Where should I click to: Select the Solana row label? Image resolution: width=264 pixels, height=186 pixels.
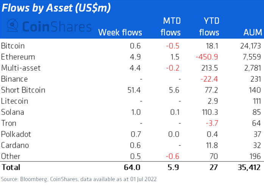[x=12, y=112]
